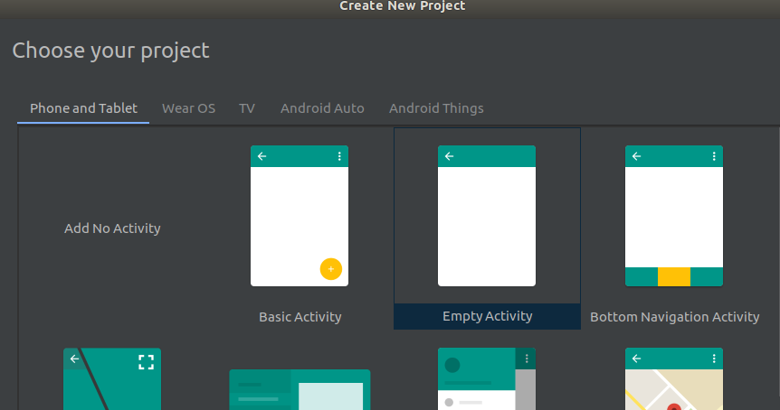Viewport: 780px width, 410px height.
Task: Click the yellow segment in the bottom navigation bar
Action: tap(673, 276)
